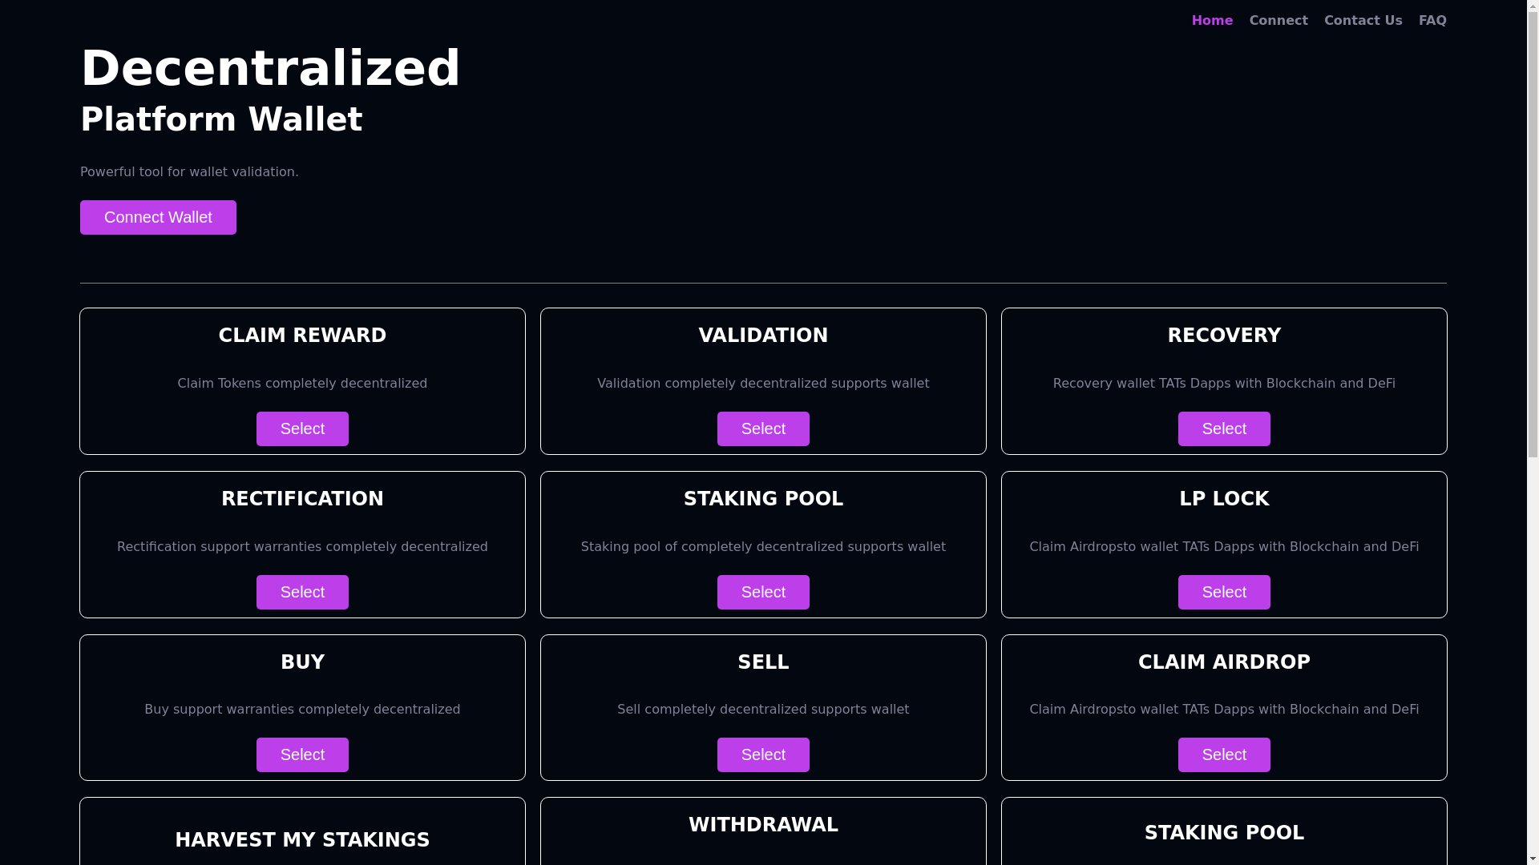The width and height of the screenshot is (1539, 865).
Task: Click the 'Decentralized' main title
Action: click(271, 68)
